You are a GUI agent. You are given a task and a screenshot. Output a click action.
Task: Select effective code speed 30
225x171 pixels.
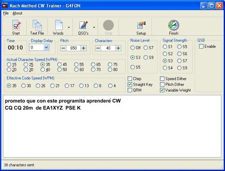tap(23, 86)
